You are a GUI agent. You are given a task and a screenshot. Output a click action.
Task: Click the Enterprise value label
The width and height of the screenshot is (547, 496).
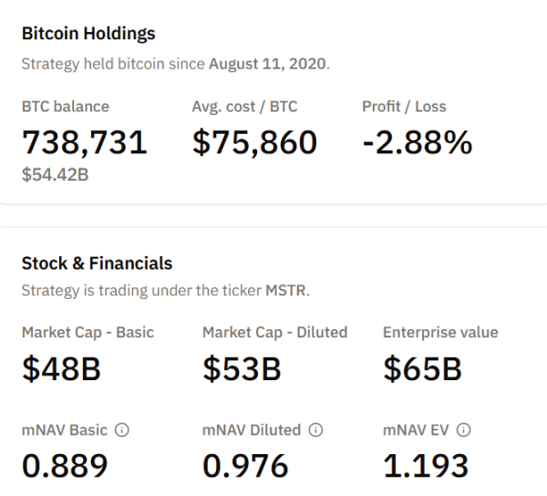point(440,333)
